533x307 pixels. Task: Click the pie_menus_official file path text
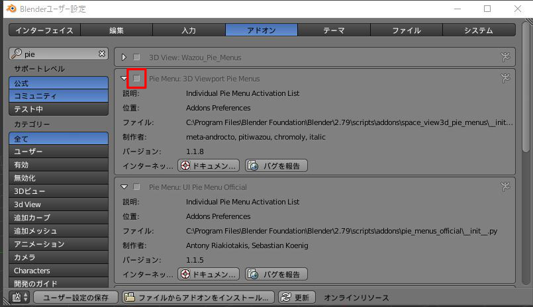(342, 231)
